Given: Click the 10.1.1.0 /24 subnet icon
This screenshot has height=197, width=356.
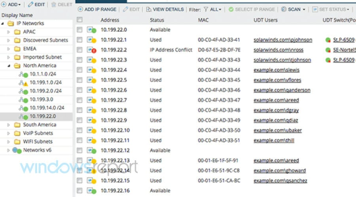Looking at the screenshot, I should pyautogui.click(x=23, y=74).
